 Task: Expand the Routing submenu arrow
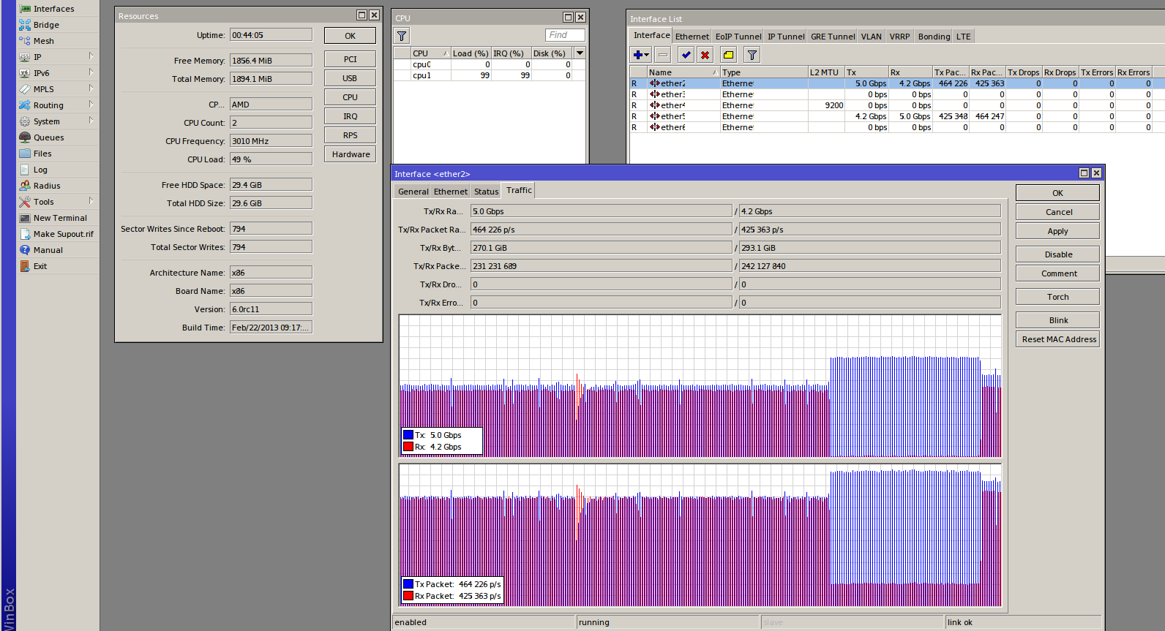click(x=91, y=105)
